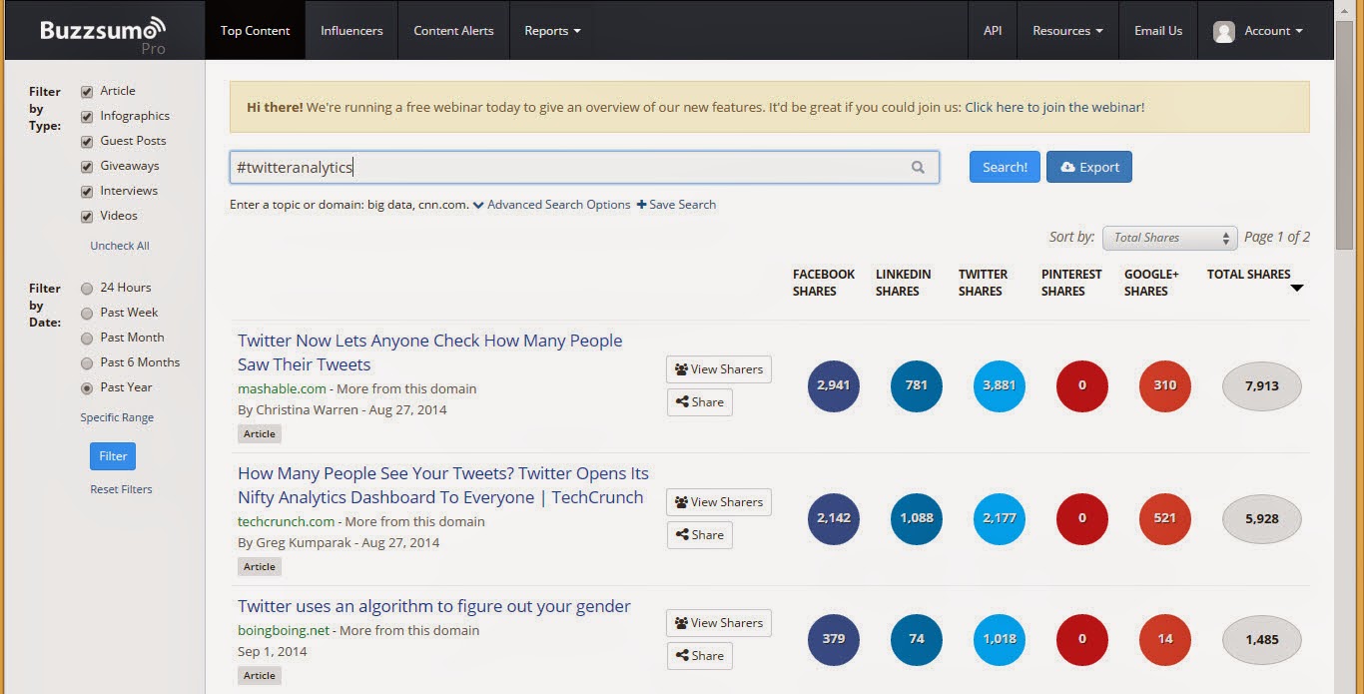
Task: Go to the Top Content tab
Action: pyautogui.click(x=255, y=31)
